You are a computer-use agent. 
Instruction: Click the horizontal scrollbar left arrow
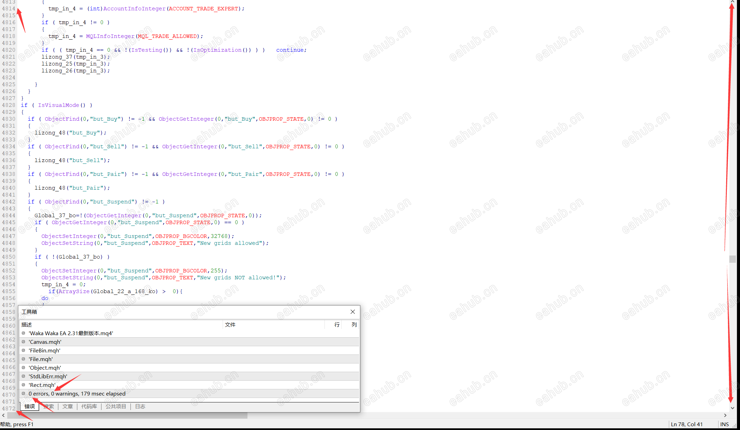(3, 416)
